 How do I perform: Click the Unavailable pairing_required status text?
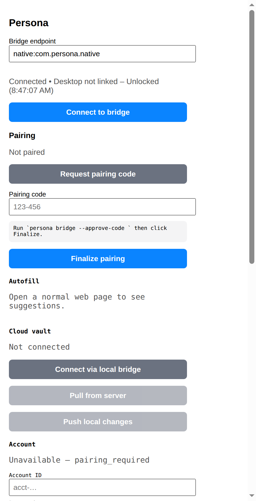click(79, 460)
